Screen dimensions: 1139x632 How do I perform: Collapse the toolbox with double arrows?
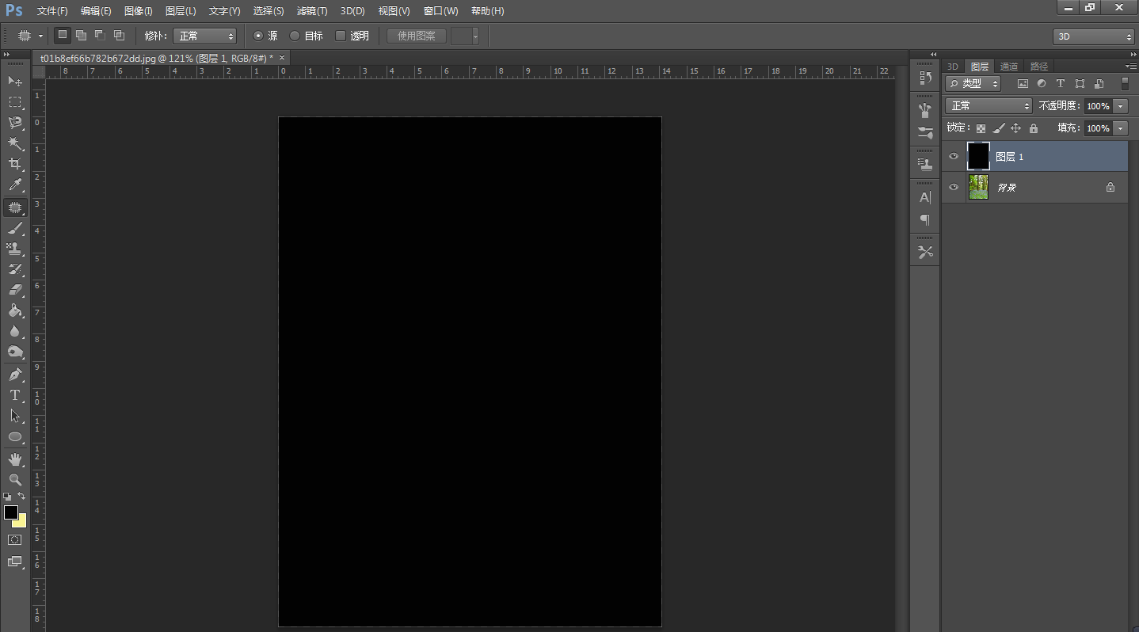point(6,54)
